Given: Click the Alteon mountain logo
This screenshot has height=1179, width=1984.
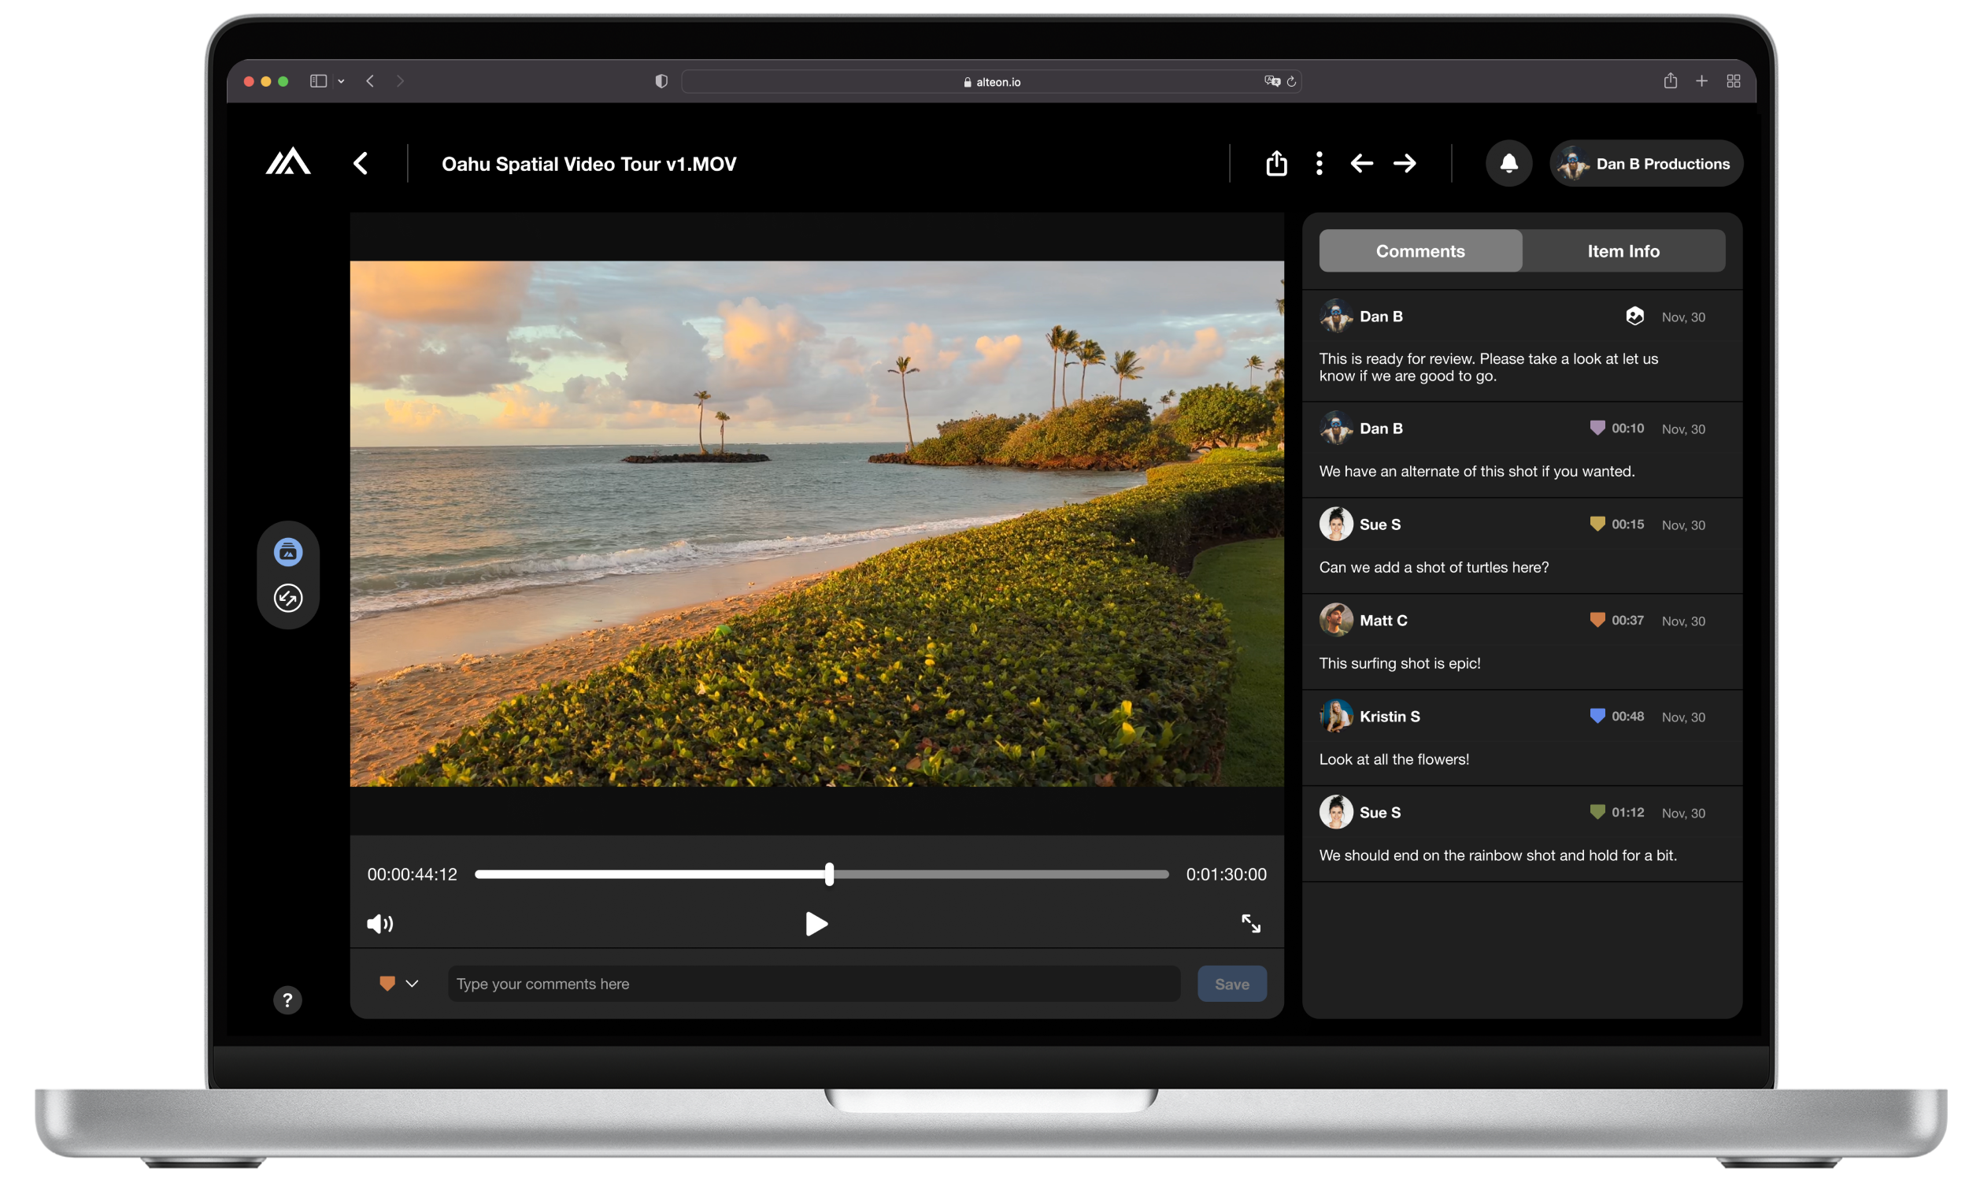Looking at the screenshot, I should pyautogui.click(x=287, y=162).
